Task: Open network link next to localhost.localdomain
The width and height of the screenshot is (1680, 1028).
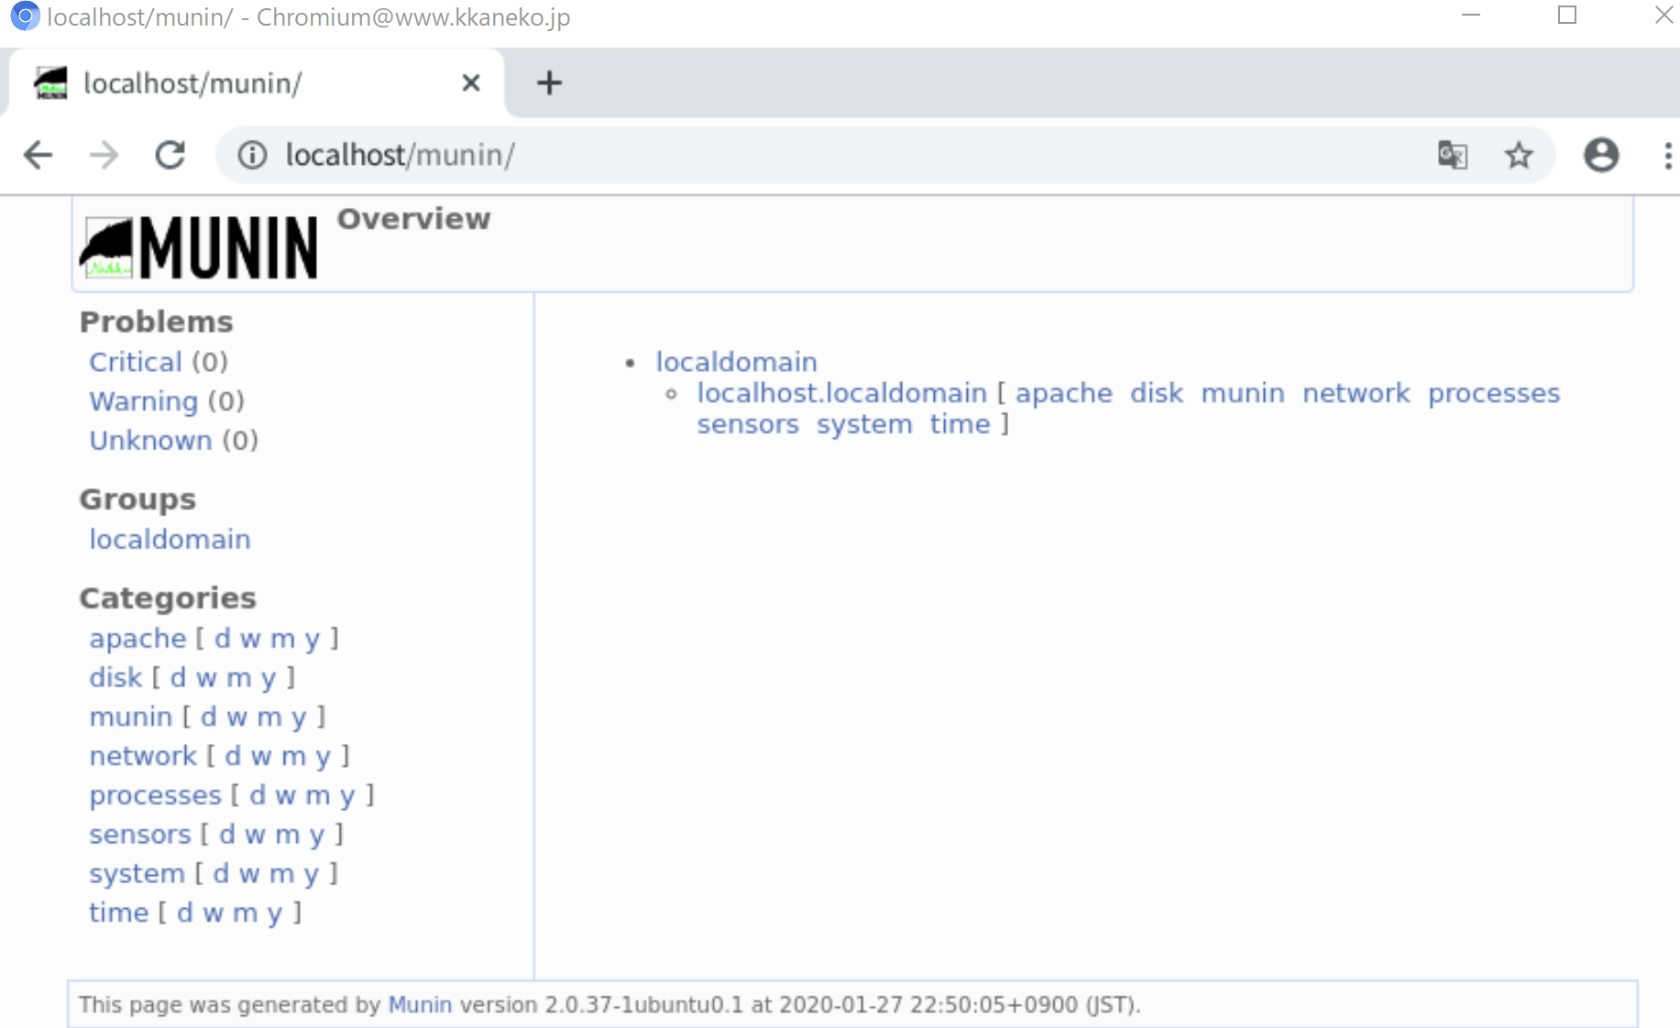Action: point(1356,393)
